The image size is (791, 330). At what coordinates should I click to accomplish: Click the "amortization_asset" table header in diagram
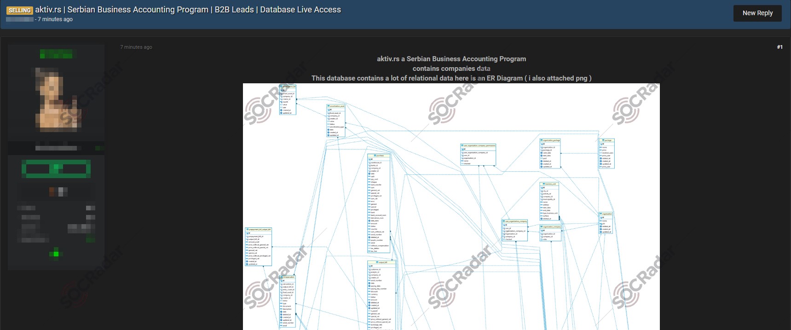pos(335,106)
